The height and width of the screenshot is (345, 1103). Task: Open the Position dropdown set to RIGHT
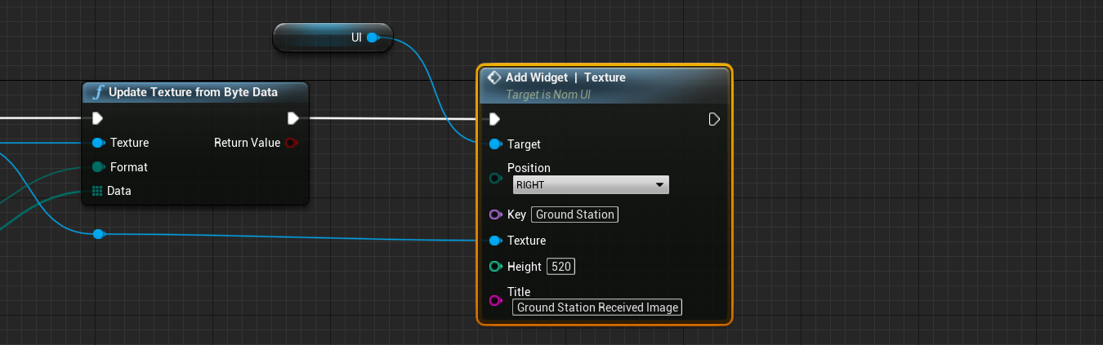pyautogui.click(x=590, y=185)
